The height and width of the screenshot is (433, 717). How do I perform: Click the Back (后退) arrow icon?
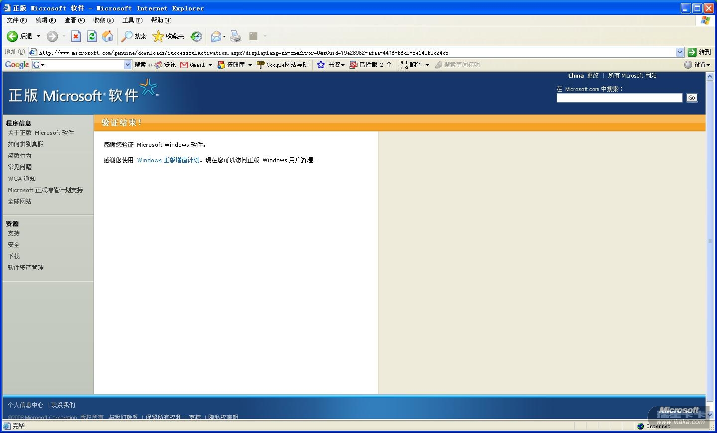click(12, 36)
